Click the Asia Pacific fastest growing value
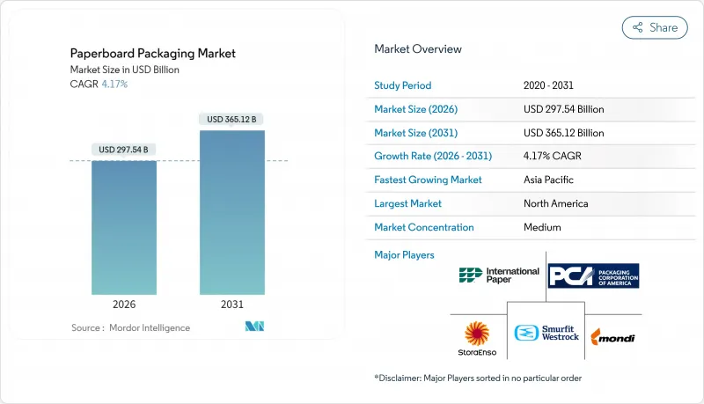Viewport: 704px width, 404px height. pyautogui.click(x=550, y=180)
